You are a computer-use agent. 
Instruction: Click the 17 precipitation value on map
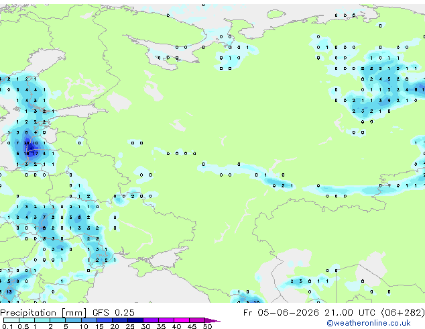(x=36, y=153)
